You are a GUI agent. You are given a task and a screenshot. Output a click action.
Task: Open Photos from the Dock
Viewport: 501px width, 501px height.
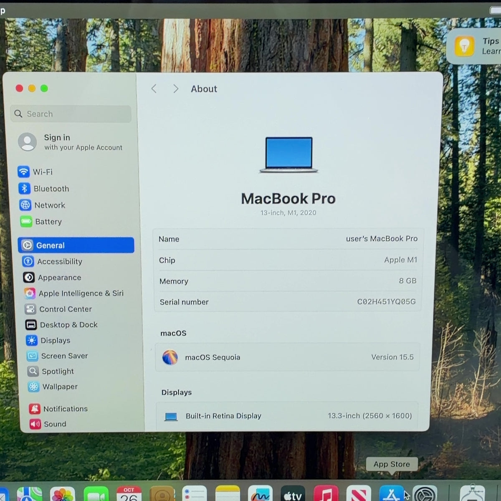(x=63, y=494)
